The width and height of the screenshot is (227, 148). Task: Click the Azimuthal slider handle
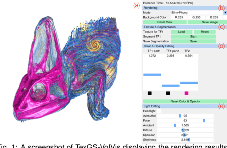180,116
